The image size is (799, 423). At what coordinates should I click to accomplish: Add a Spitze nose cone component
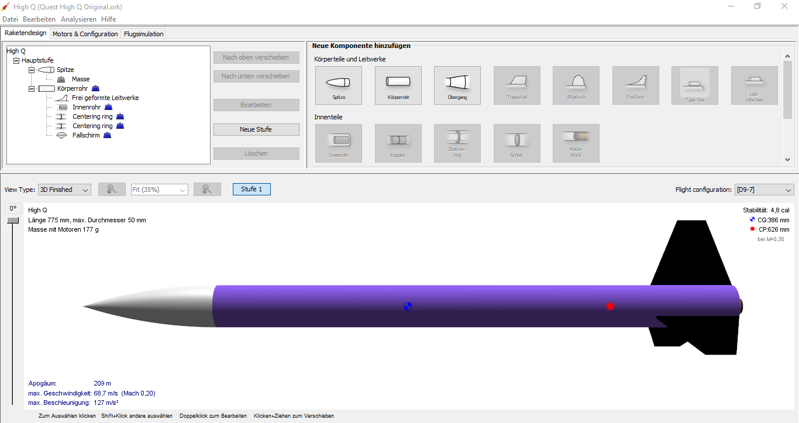coord(338,85)
